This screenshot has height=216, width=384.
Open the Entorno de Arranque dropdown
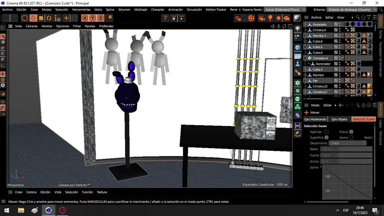coord(352,9)
